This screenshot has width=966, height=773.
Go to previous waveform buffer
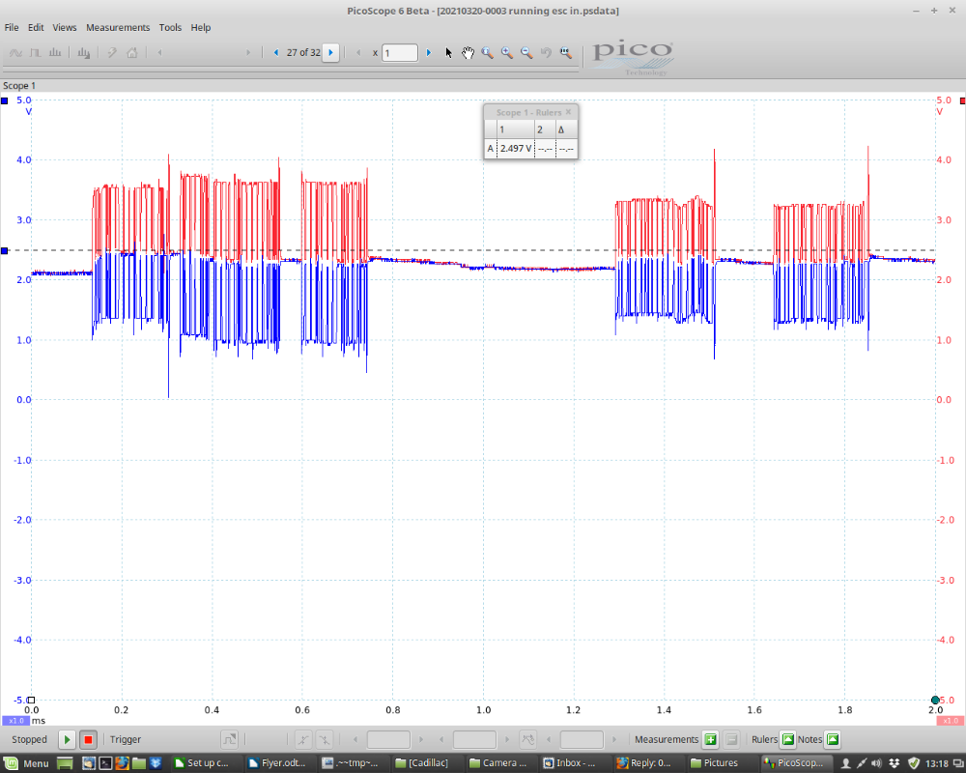pyautogui.click(x=276, y=53)
